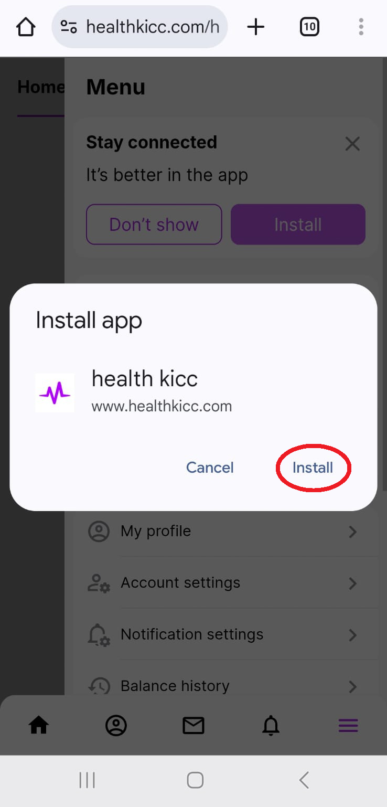Choose Don't show on the banner

[154, 225]
